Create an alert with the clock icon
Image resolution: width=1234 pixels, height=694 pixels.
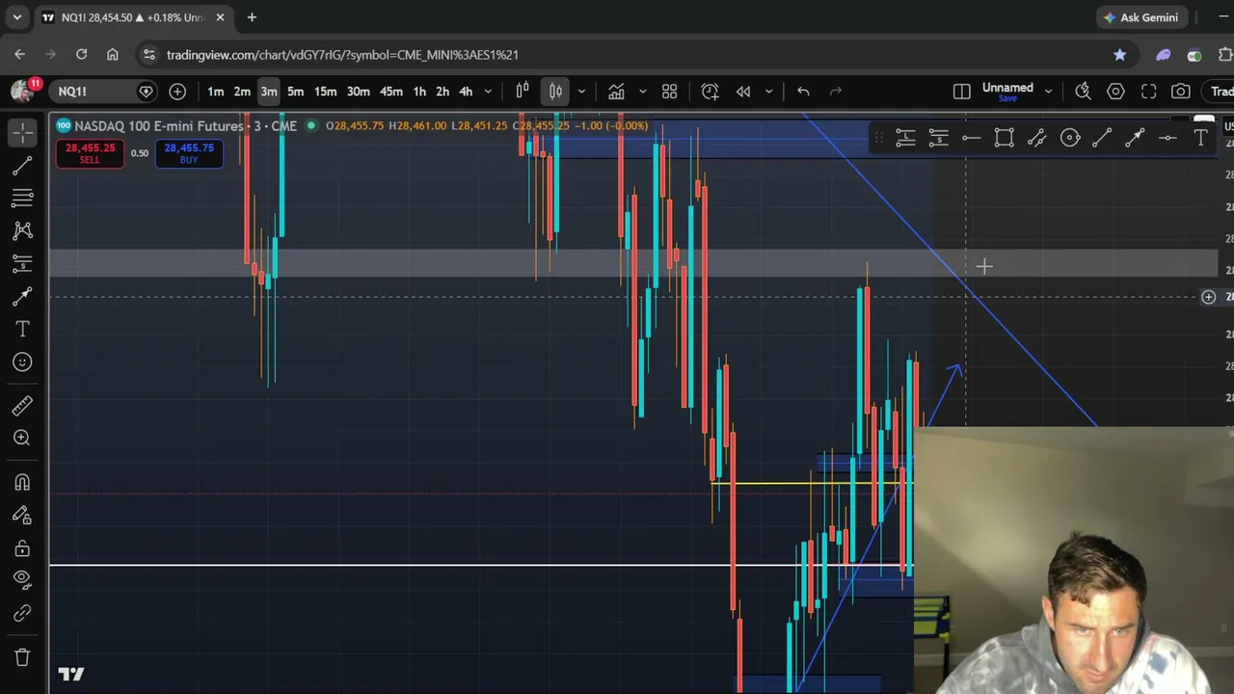tap(710, 92)
